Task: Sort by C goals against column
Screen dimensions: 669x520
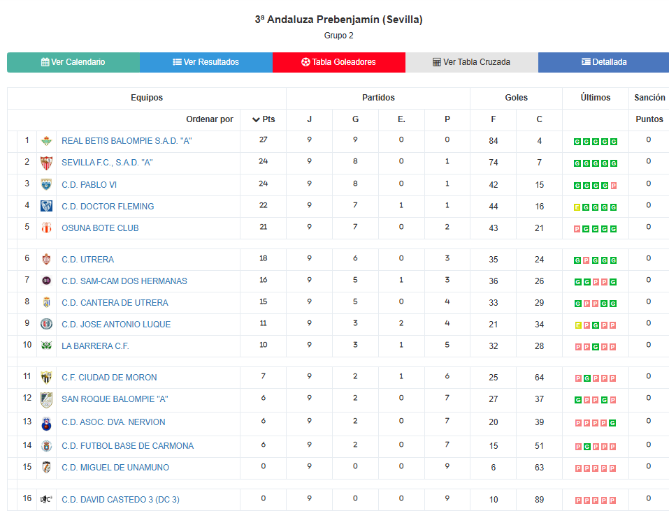Action: [x=539, y=119]
